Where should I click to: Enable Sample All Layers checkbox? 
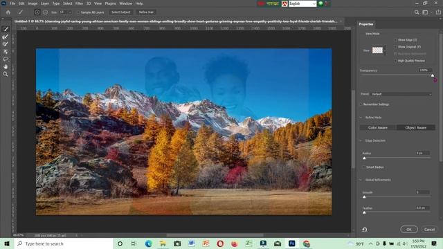(78, 12)
